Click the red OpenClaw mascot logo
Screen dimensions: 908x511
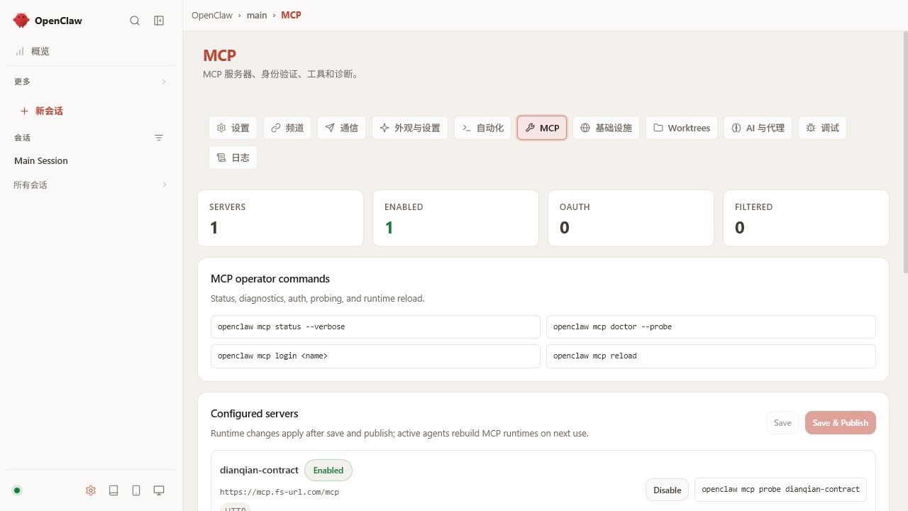21,21
